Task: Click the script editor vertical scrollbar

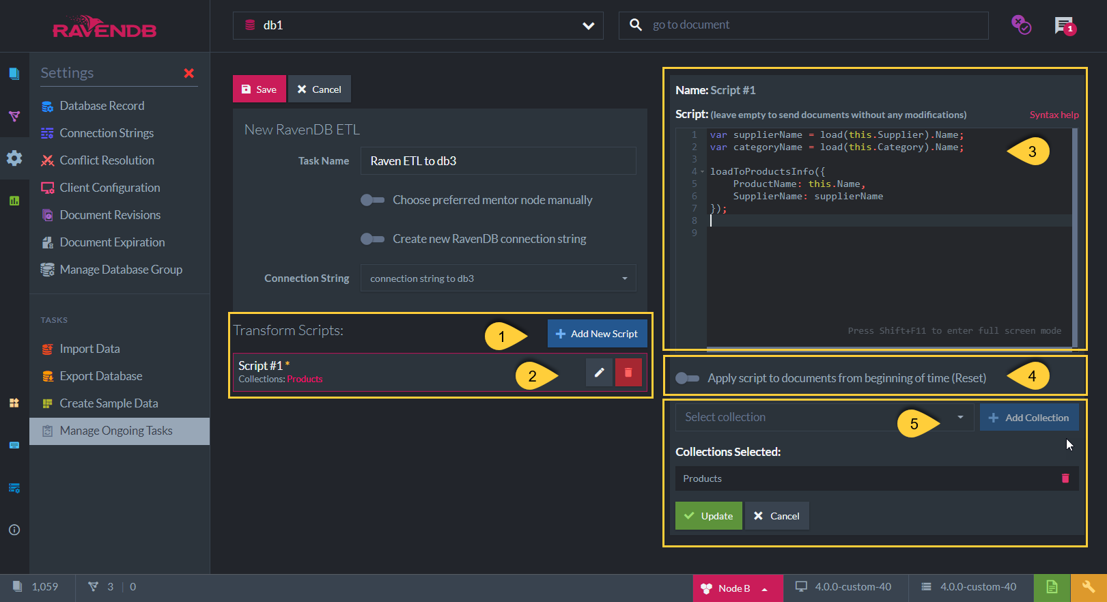Action: point(1075,237)
